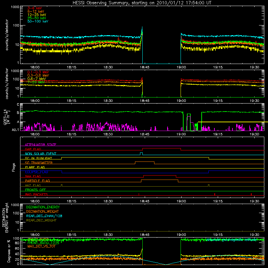Click the 7-20 MeV legend label

click(36, 82)
